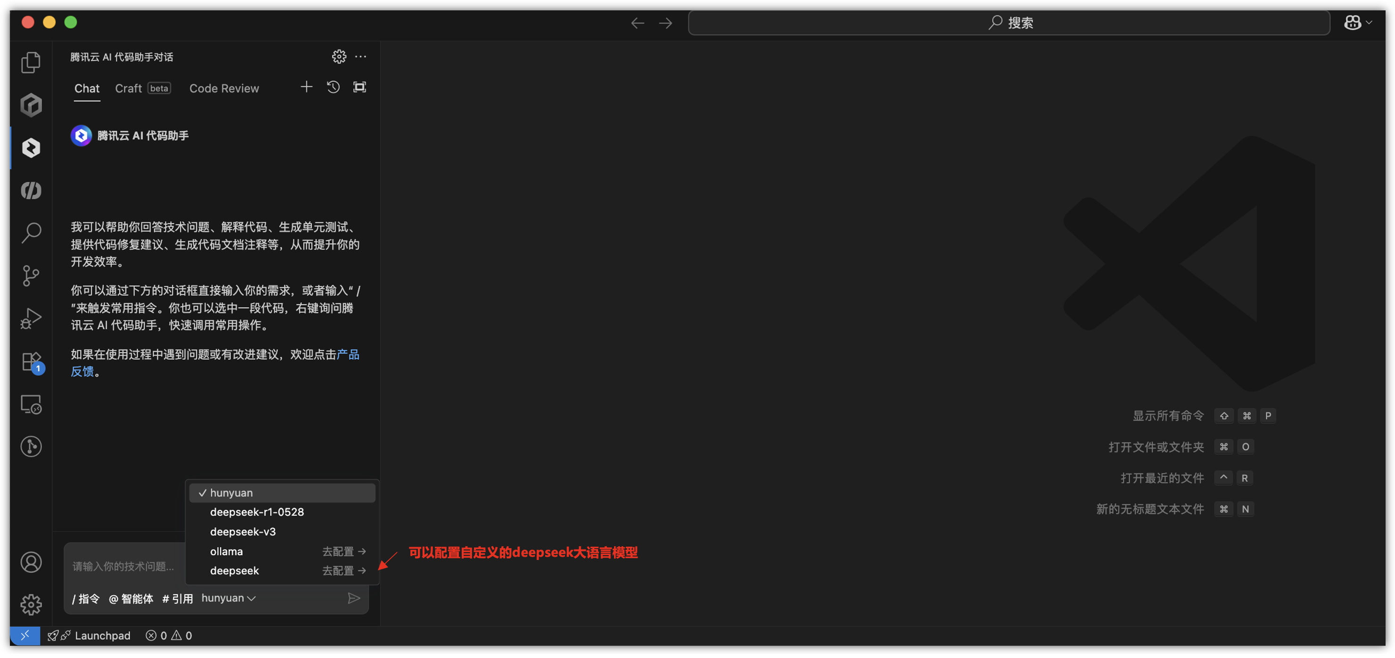1395x658 pixels.
Task: Open Accounts icon in activity bar
Action: point(31,562)
